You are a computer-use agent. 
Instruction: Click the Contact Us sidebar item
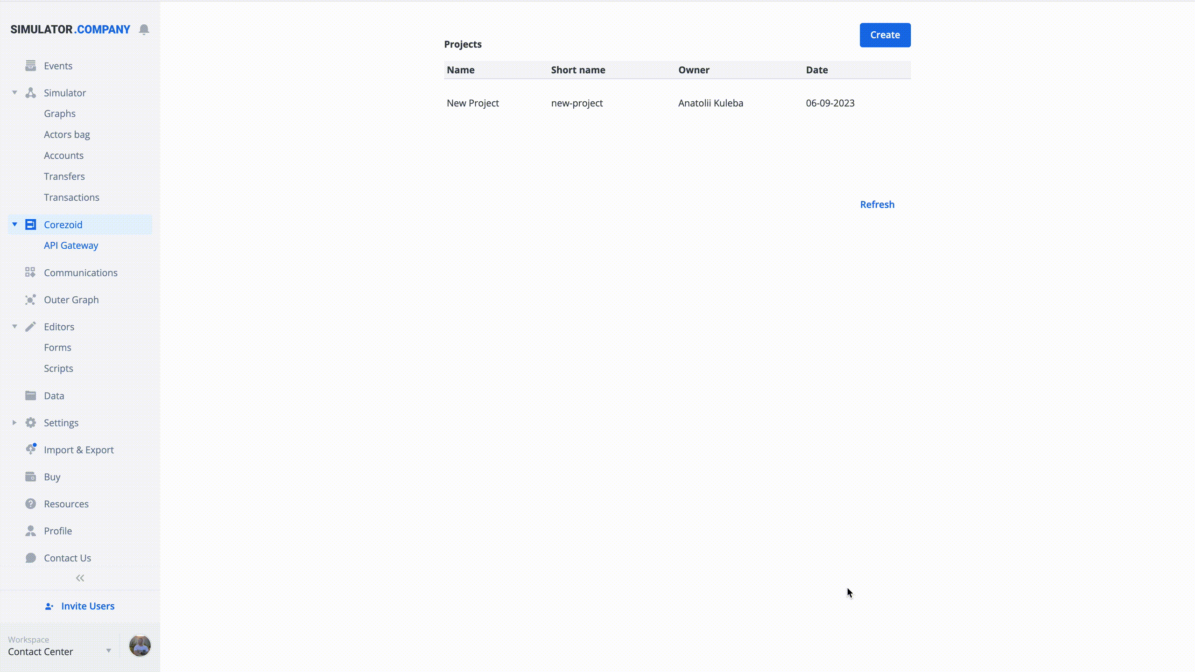(x=67, y=557)
